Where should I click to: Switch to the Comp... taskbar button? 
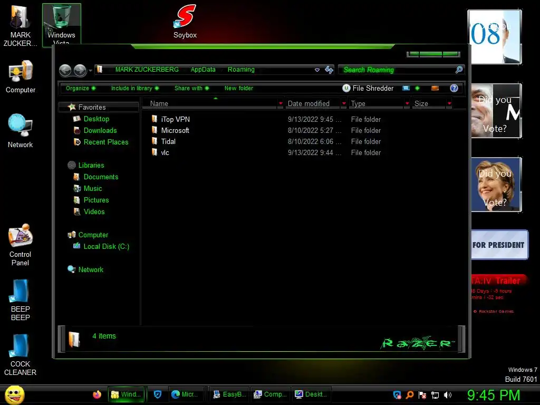pos(271,394)
